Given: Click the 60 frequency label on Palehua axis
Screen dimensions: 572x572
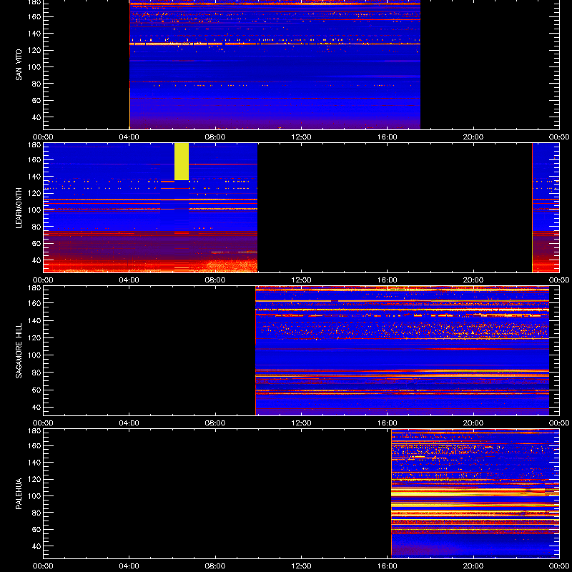Looking at the screenshot, I should (36, 530).
